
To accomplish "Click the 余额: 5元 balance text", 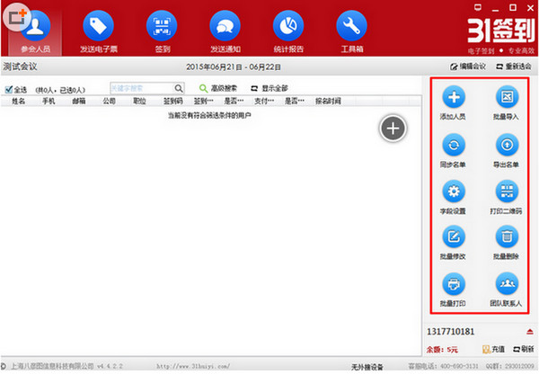I will point(442,350).
